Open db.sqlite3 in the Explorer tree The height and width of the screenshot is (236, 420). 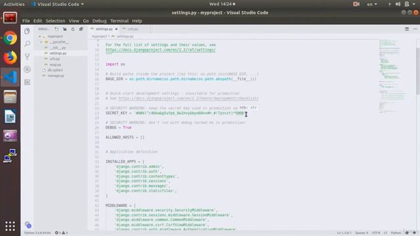pos(55,70)
